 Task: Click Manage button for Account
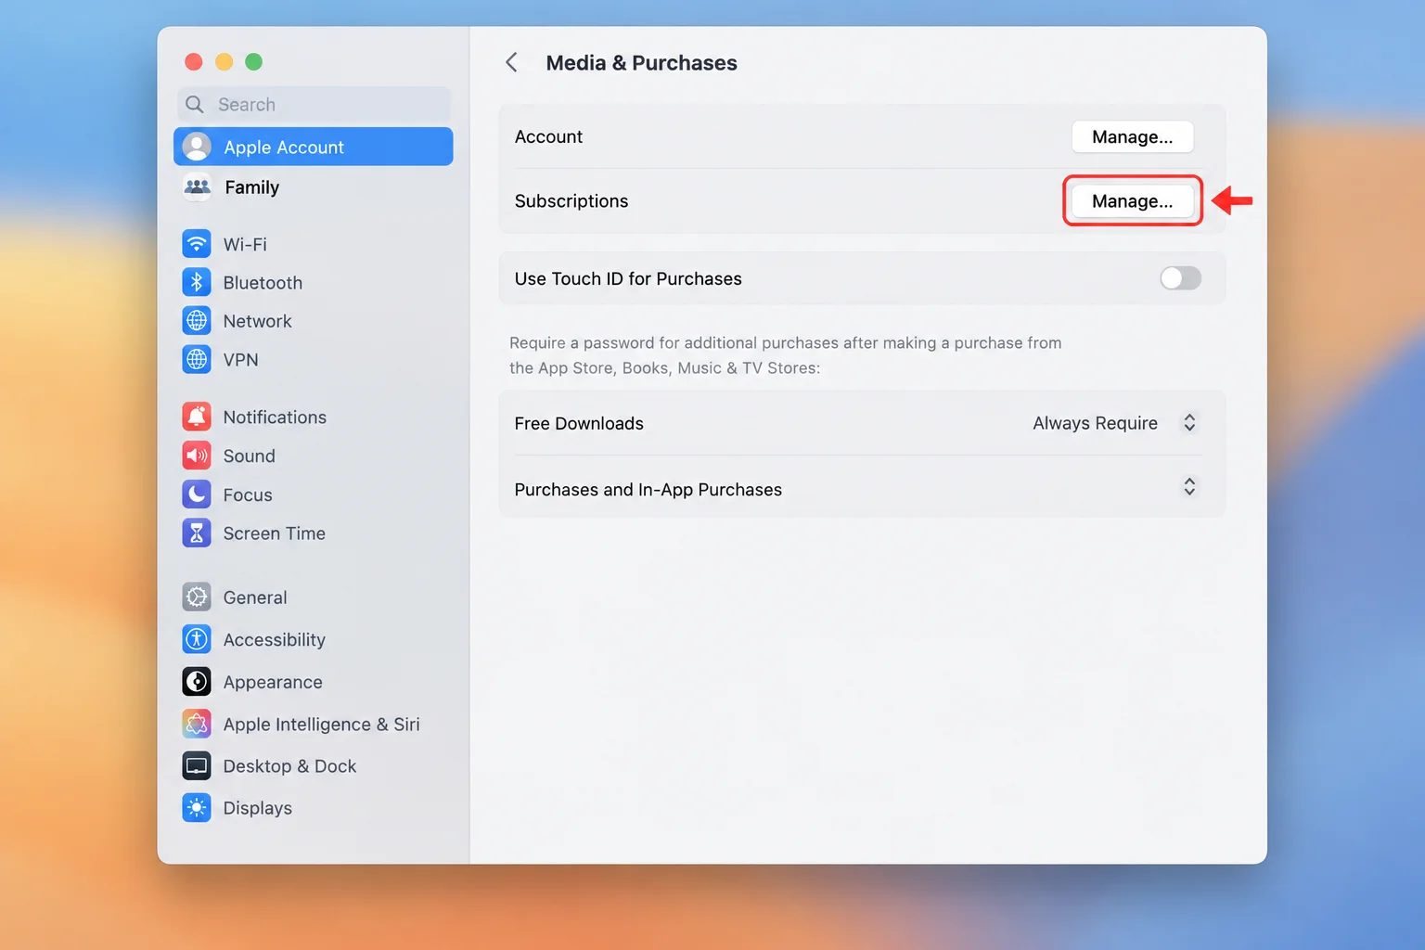(1132, 136)
